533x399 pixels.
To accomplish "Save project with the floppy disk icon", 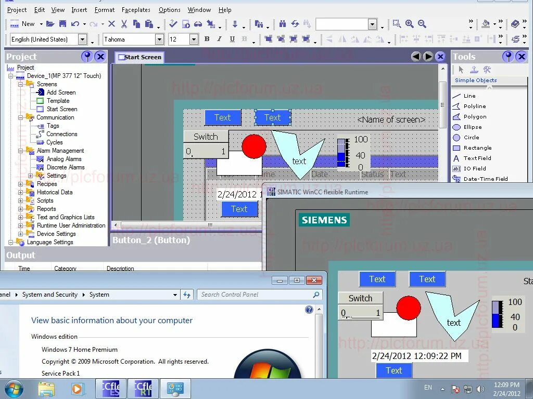I will (62, 24).
